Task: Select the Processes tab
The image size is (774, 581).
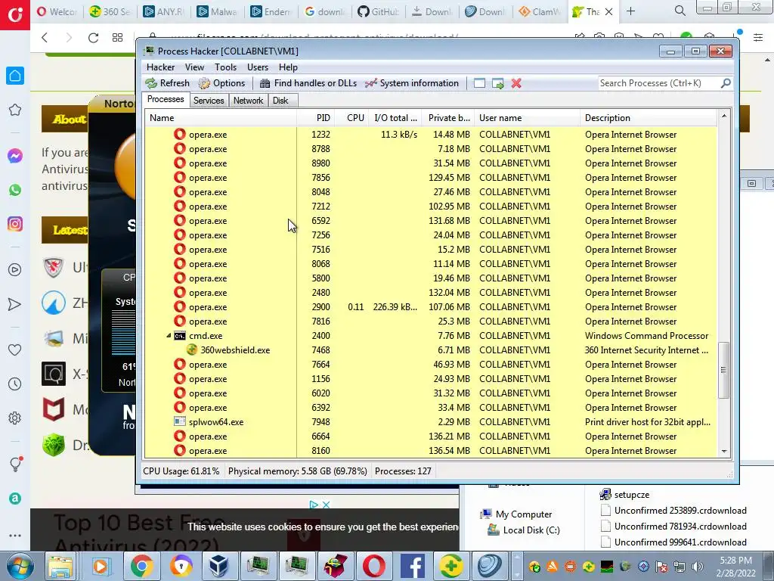Action: point(166,99)
